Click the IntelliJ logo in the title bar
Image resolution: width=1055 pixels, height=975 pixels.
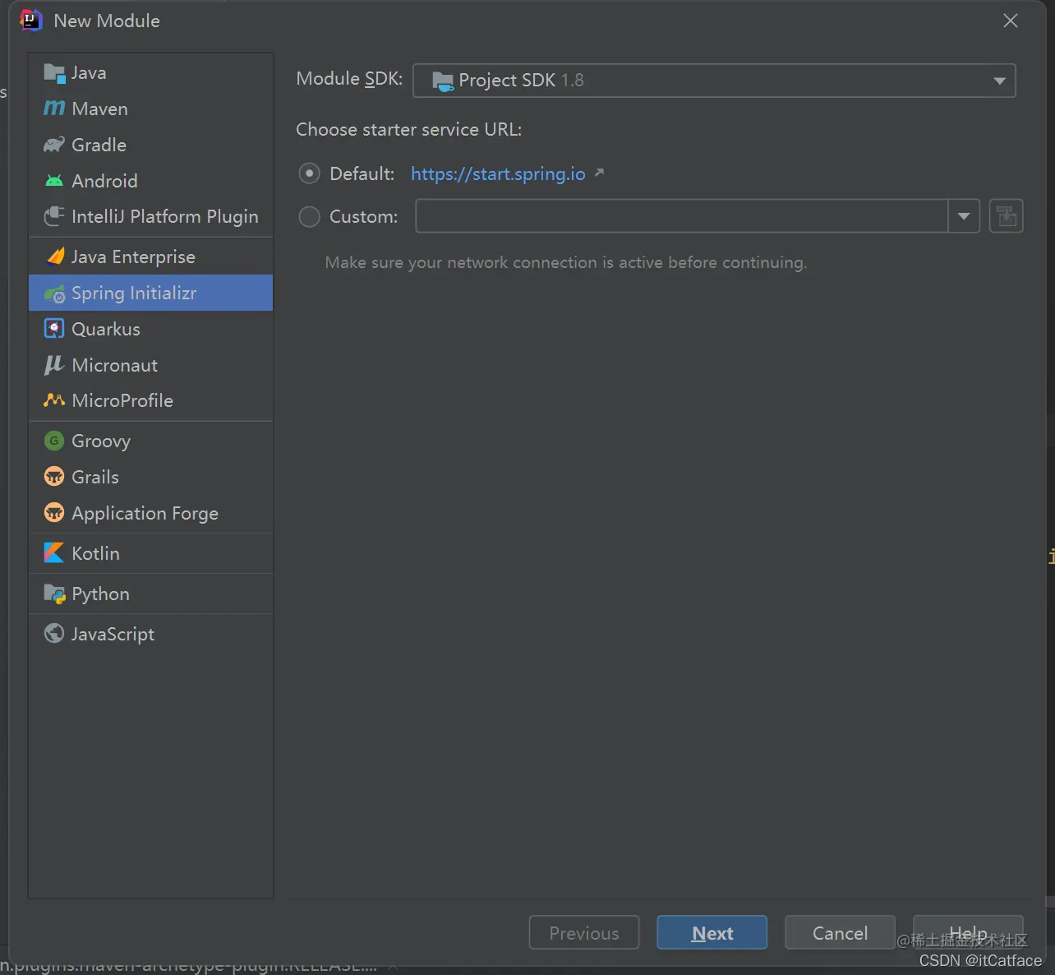pos(30,21)
